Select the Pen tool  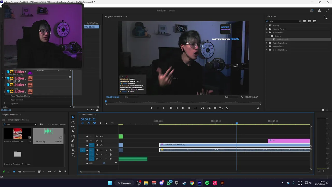click(73, 141)
